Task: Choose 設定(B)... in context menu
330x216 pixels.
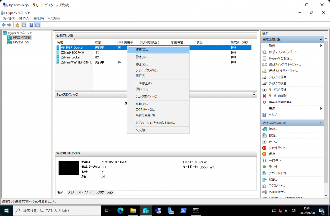Action: pyautogui.click(x=158, y=57)
